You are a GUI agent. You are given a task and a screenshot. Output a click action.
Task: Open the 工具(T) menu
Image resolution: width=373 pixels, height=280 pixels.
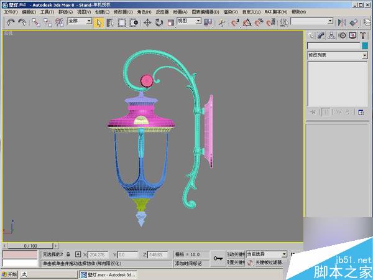(47, 12)
